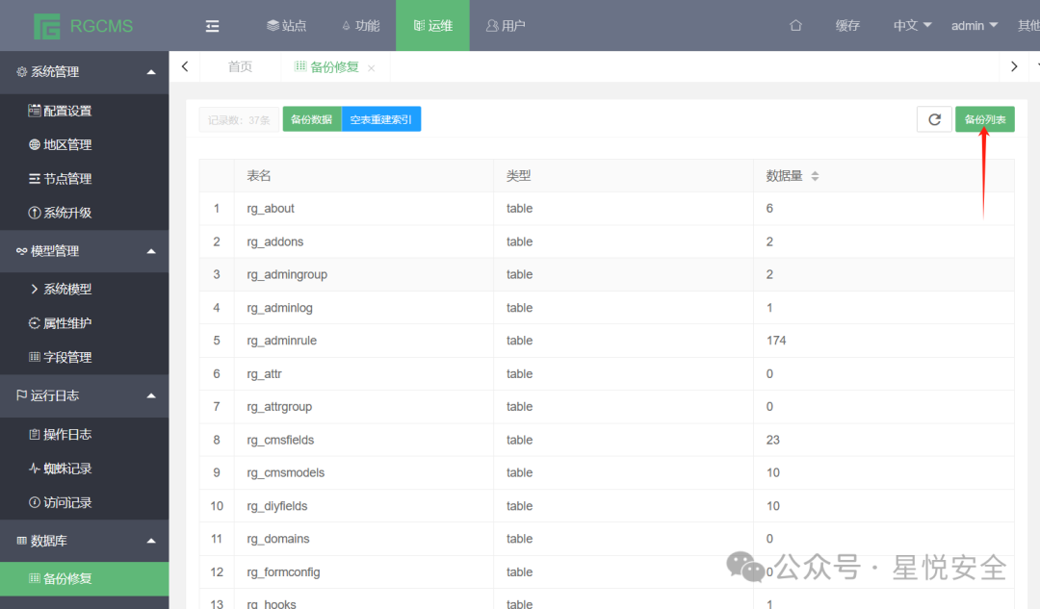This screenshot has height=609, width=1040.
Task: Close the 备份修复 tab
Action: (372, 68)
